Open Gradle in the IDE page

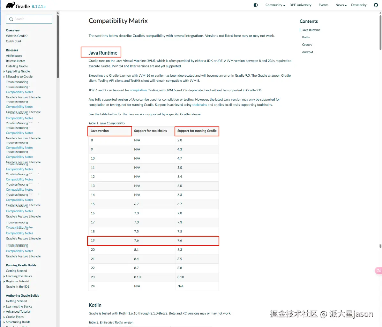[x=18, y=286]
